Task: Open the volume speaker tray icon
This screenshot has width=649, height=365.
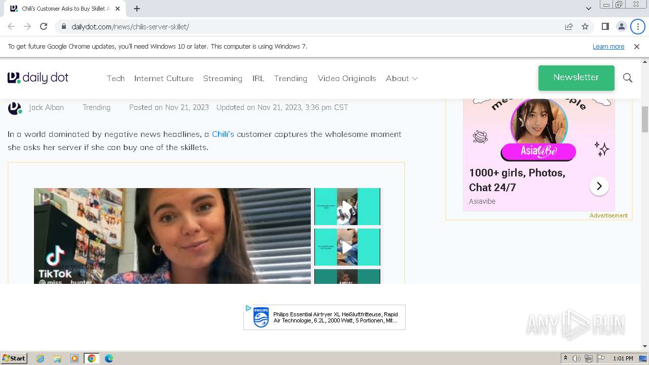Action: point(576,358)
